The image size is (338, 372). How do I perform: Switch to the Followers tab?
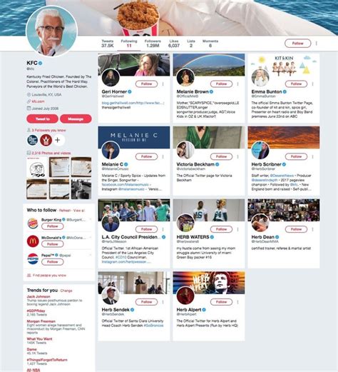pos(153,44)
